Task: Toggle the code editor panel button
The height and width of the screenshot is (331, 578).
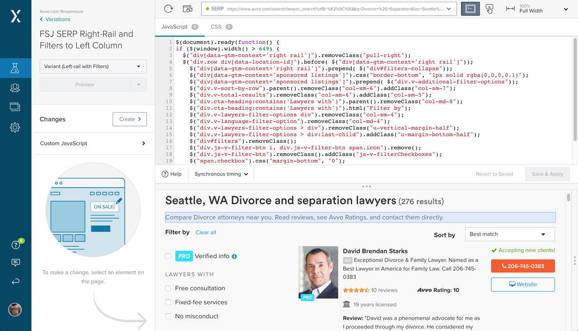Action: pyautogui.click(x=471, y=9)
